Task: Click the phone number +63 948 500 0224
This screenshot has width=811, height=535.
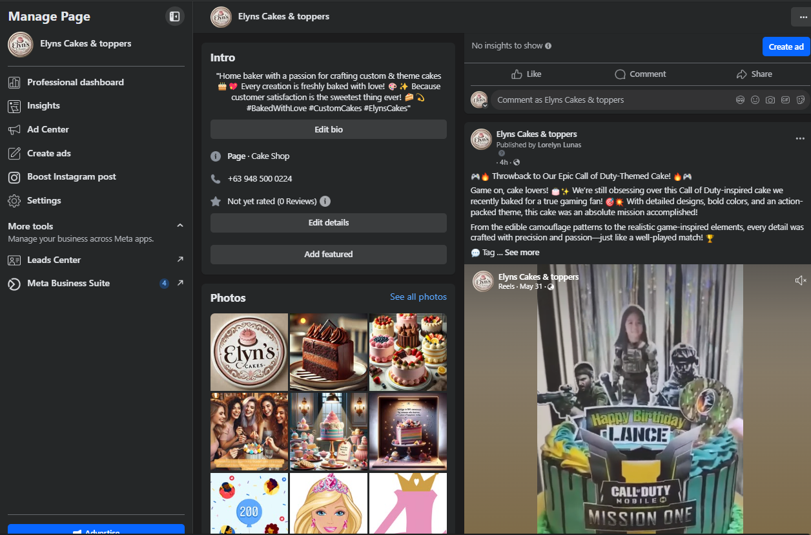Action: tap(260, 179)
